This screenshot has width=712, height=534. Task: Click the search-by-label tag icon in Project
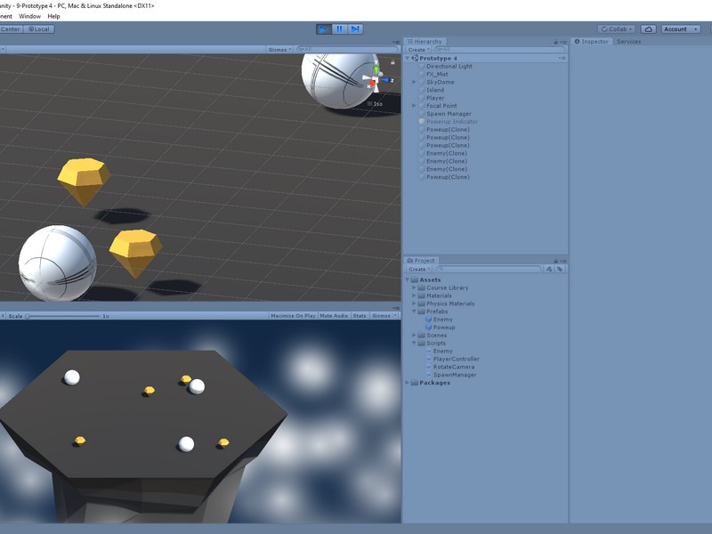click(x=560, y=269)
